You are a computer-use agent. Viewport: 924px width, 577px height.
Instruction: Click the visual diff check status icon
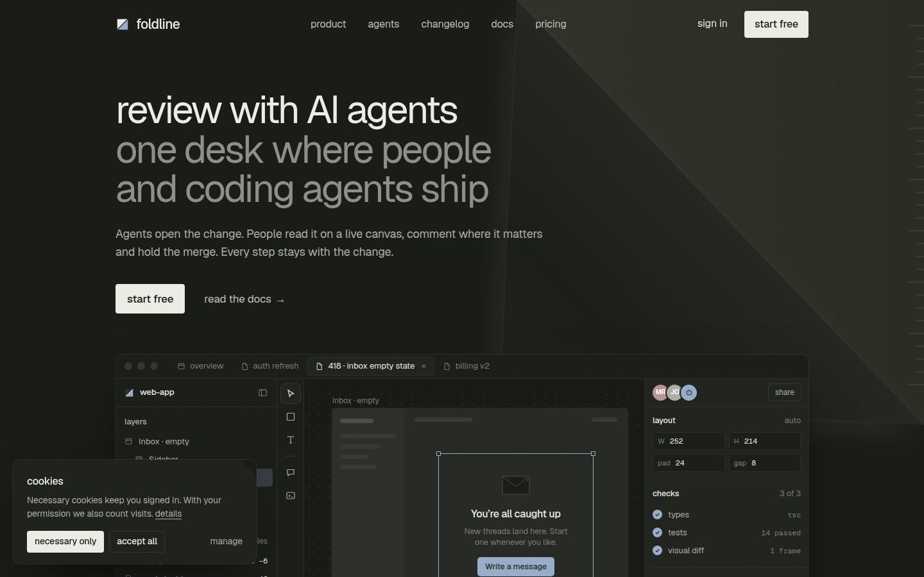657,551
